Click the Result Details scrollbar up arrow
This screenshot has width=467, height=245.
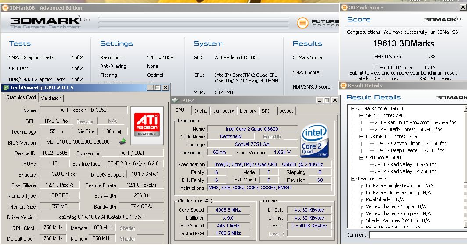pos(466,109)
